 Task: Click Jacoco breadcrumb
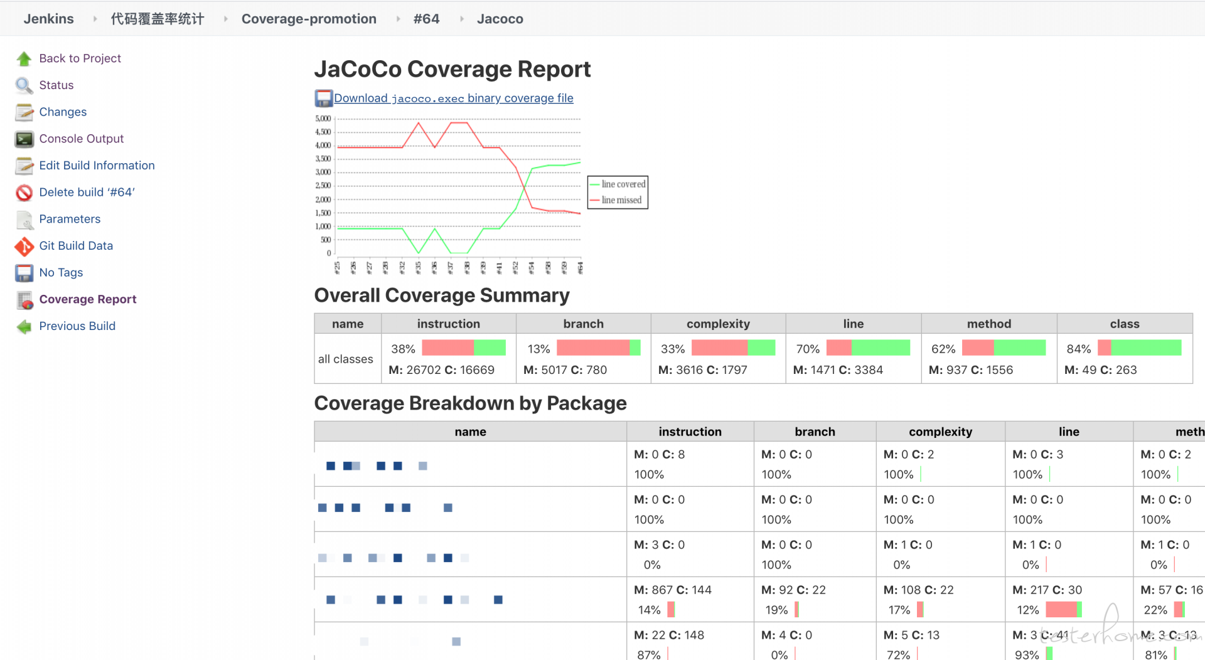click(x=500, y=19)
